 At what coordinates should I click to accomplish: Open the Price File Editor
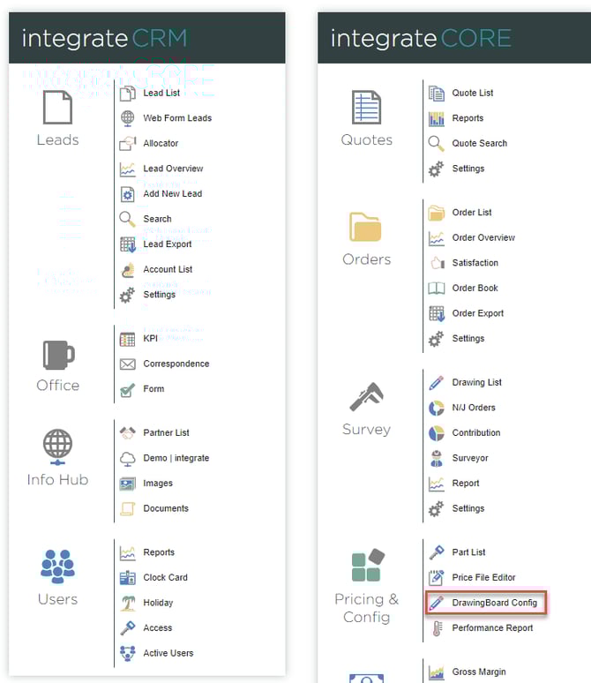point(483,578)
